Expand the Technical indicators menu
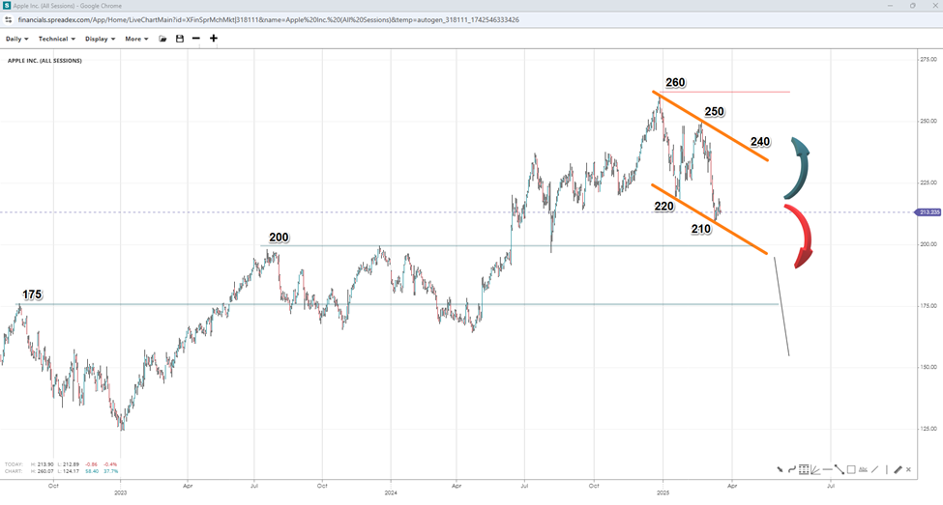The width and height of the screenshot is (943, 505). [56, 39]
